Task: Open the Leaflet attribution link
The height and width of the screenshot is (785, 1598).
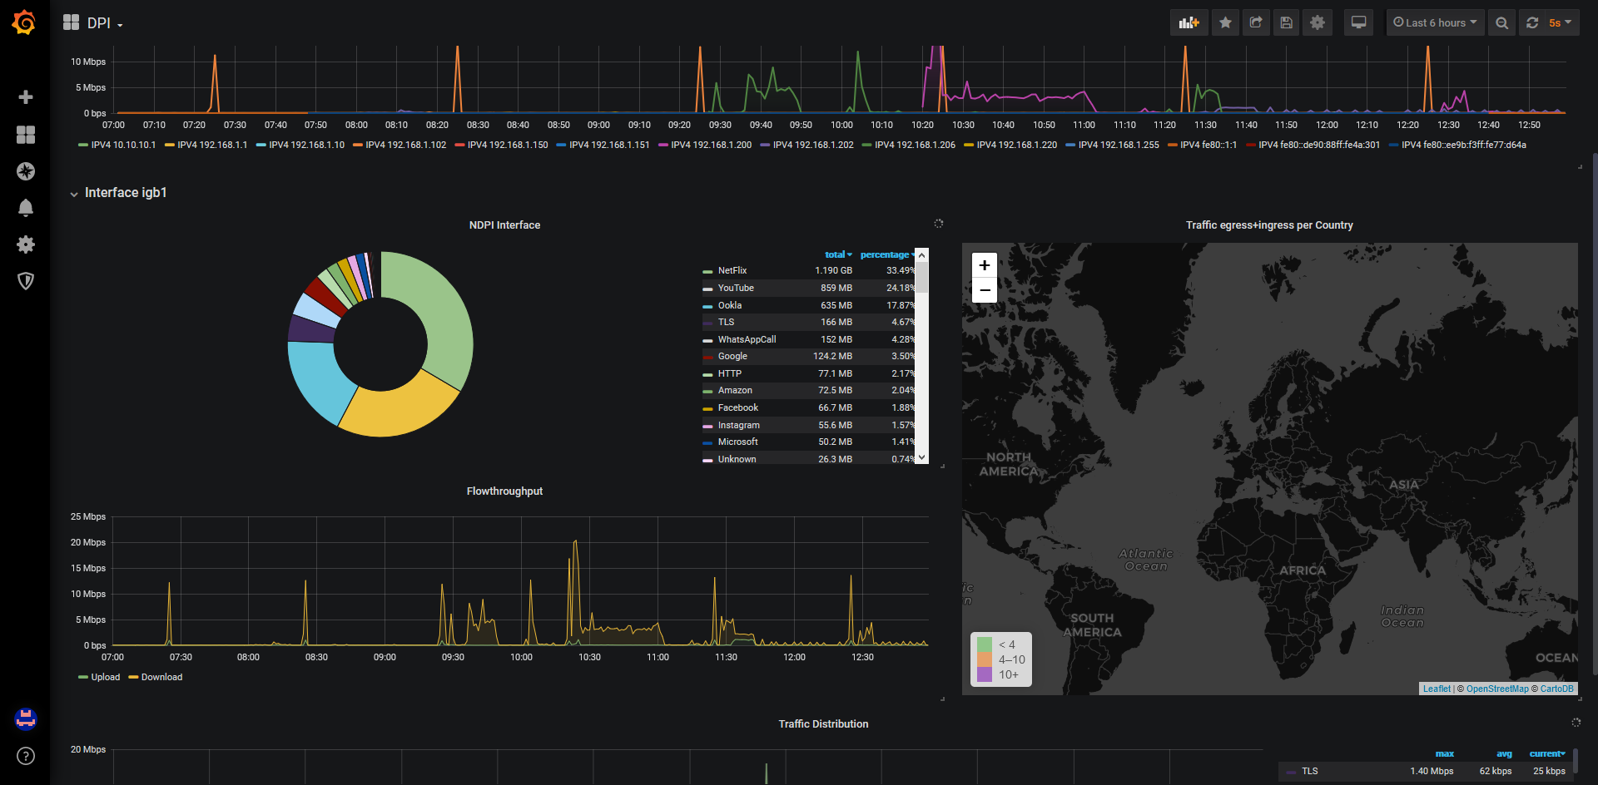Action: tap(1437, 689)
